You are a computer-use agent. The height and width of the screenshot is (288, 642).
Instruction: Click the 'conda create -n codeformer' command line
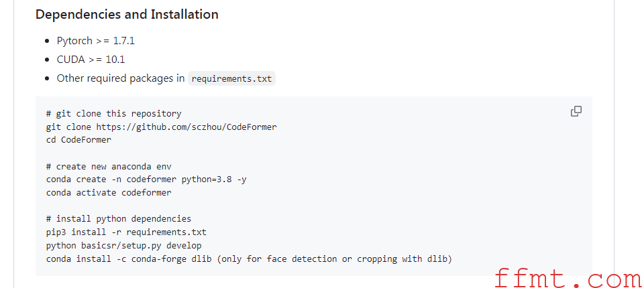[146, 179]
